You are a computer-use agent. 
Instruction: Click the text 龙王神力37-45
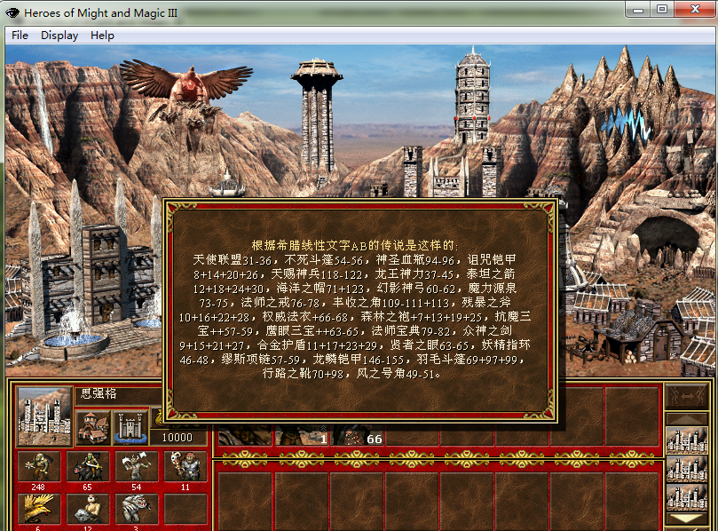pos(414,274)
